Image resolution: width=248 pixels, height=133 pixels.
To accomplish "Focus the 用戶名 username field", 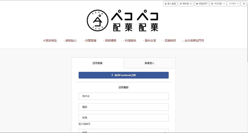I will (123, 96).
